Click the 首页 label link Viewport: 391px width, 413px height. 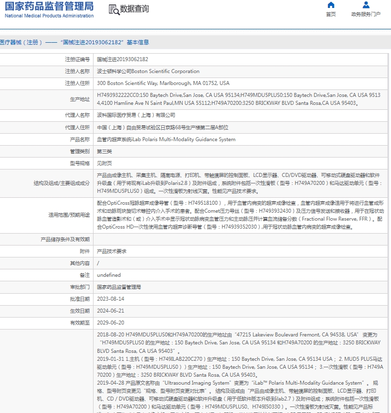(x=331, y=14)
